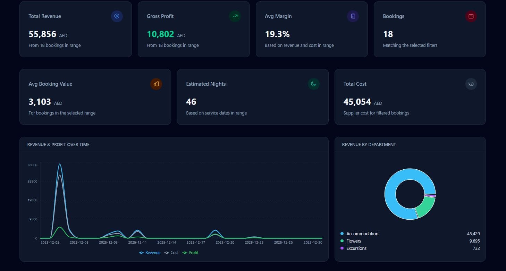
Task: Click the Estimated Nights card title
Action: (206, 84)
